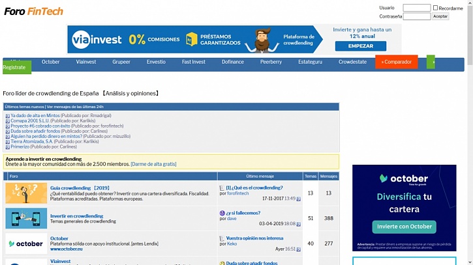
Task: Open Estateguru in navigation bar
Action: [310, 62]
